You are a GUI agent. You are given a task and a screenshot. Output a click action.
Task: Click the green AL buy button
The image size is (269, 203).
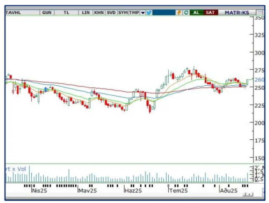197,13
